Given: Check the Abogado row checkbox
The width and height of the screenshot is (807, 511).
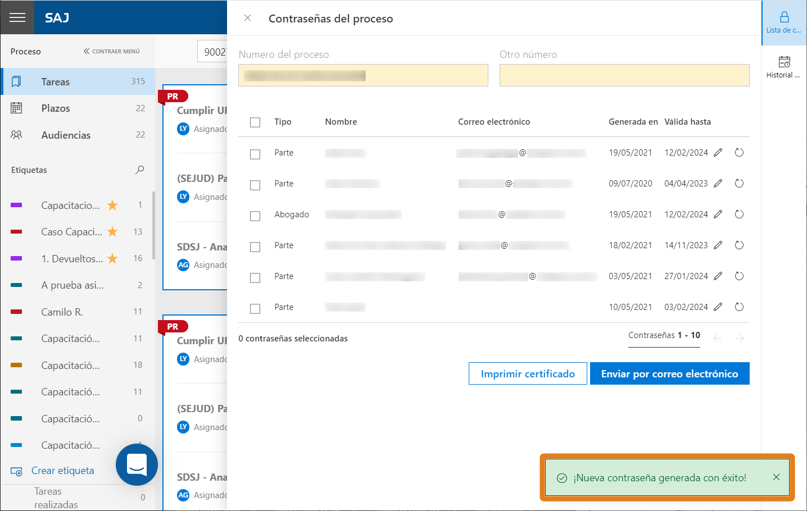Looking at the screenshot, I should coord(255,216).
